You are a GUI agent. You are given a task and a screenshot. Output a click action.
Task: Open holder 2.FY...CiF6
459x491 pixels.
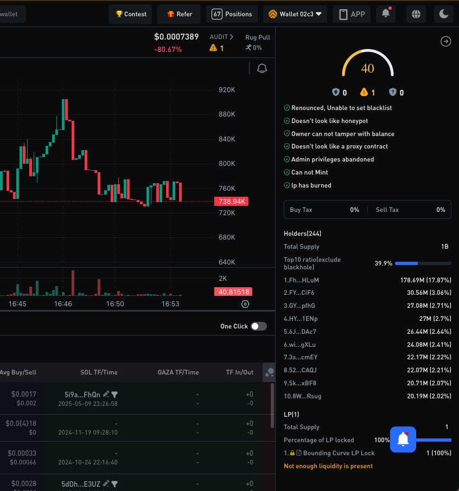299,293
